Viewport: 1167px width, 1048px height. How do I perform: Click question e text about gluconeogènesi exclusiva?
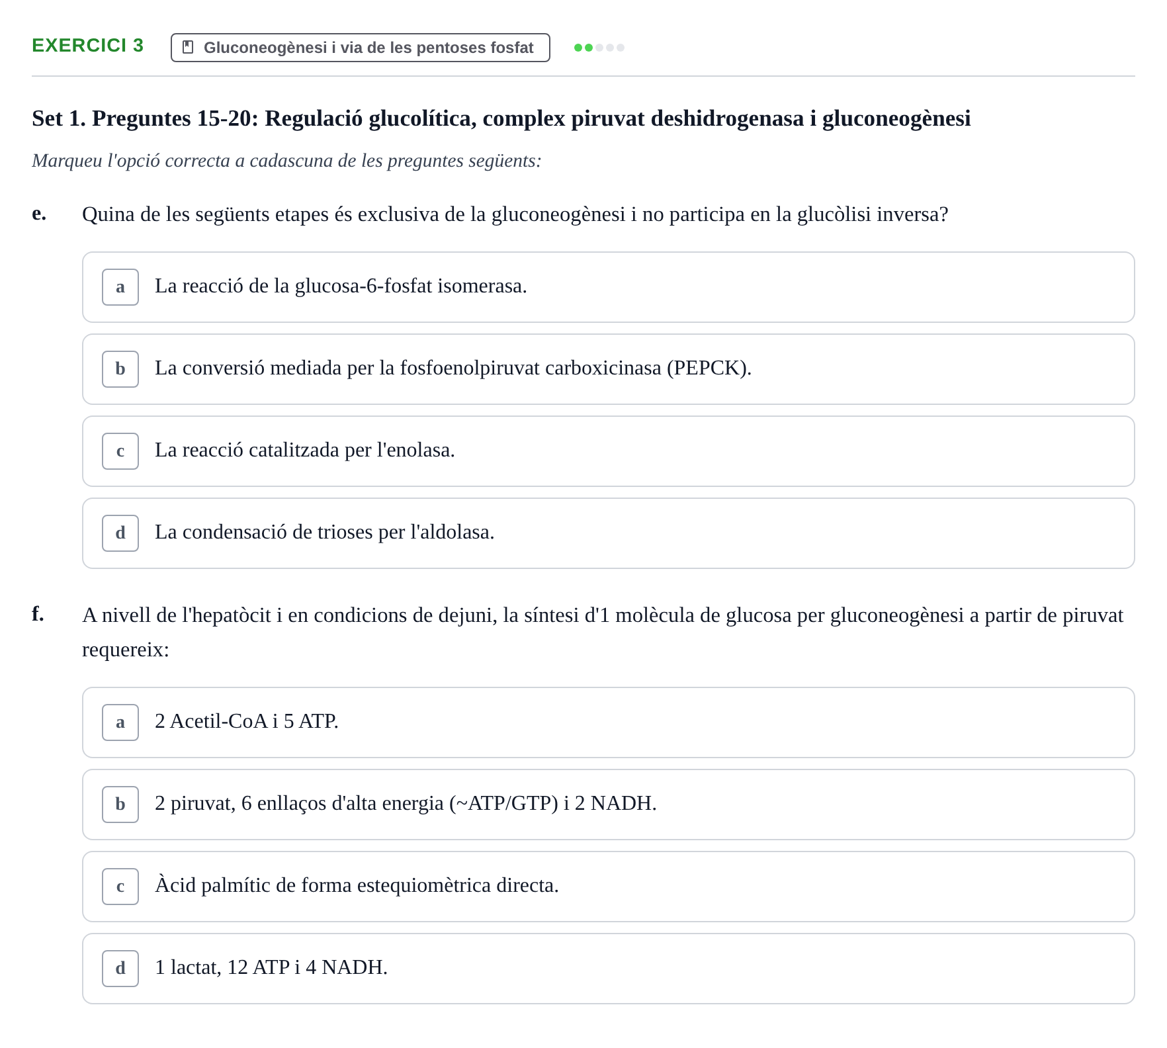515,214
